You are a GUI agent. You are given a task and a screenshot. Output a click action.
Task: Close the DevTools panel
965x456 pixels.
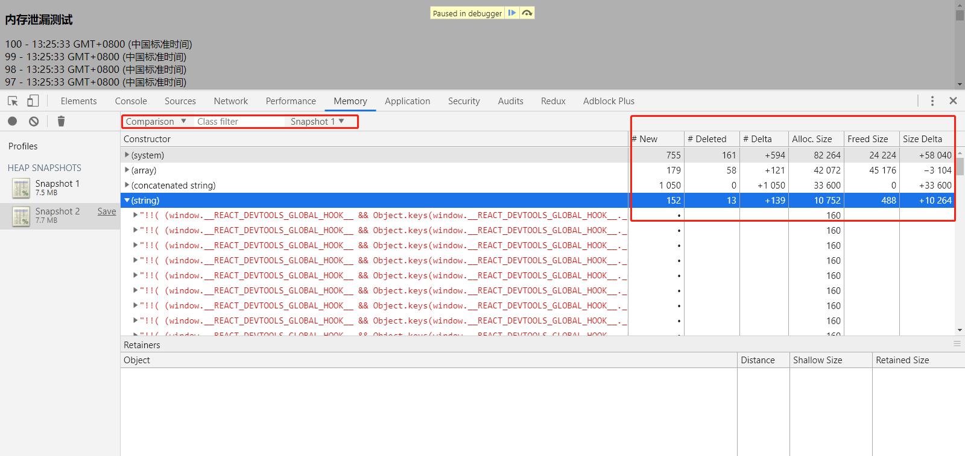pyautogui.click(x=953, y=101)
